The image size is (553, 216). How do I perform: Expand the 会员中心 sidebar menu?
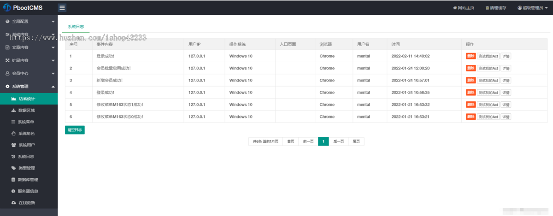(29, 73)
